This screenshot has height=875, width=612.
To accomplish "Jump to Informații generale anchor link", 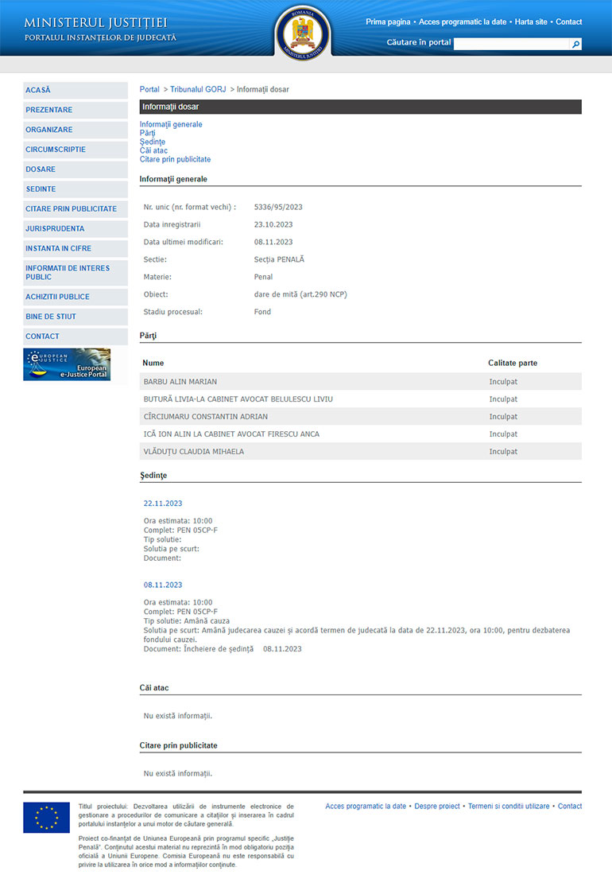I will 171,124.
